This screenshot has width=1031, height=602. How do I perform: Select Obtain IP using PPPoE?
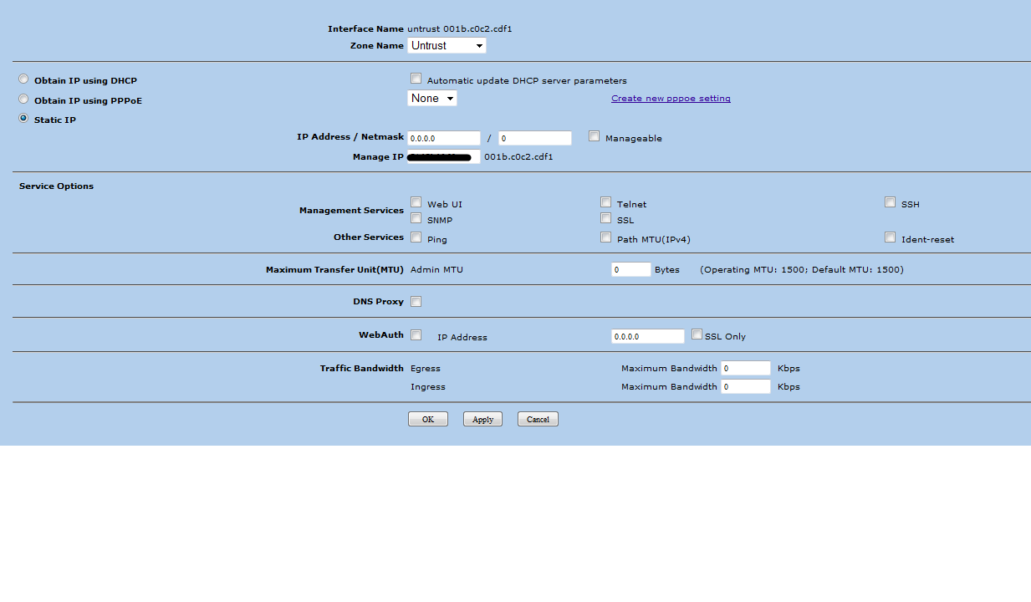click(x=23, y=99)
